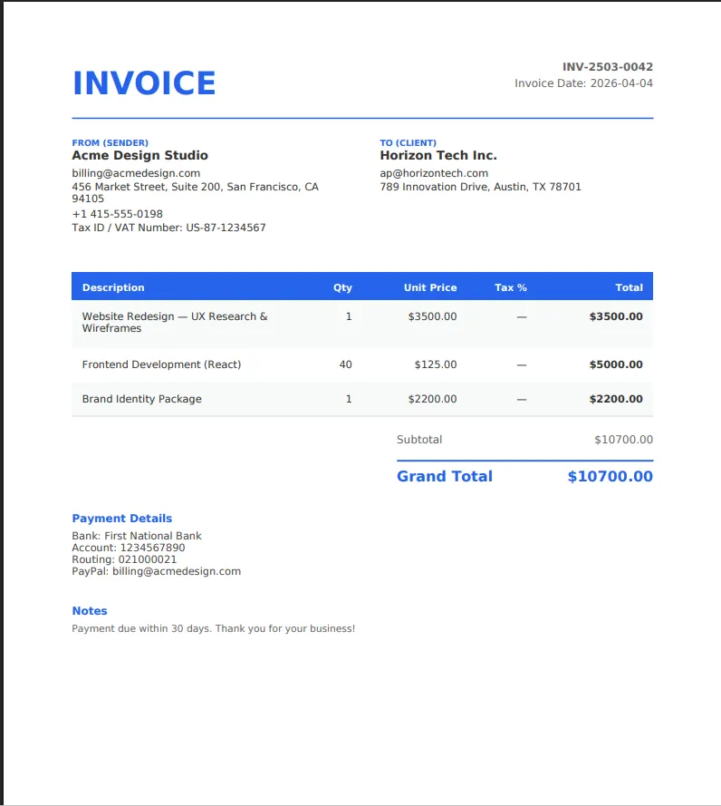Click bold total $3500.00 in Website Redesign row

tap(616, 316)
